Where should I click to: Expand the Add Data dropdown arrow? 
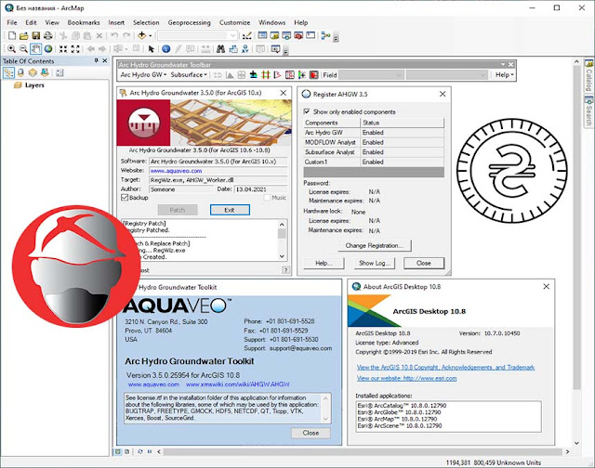coord(151,35)
